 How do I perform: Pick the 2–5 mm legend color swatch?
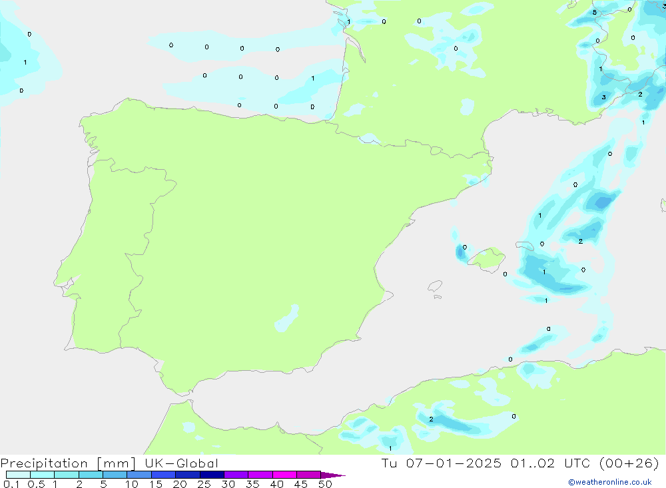pos(91,475)
